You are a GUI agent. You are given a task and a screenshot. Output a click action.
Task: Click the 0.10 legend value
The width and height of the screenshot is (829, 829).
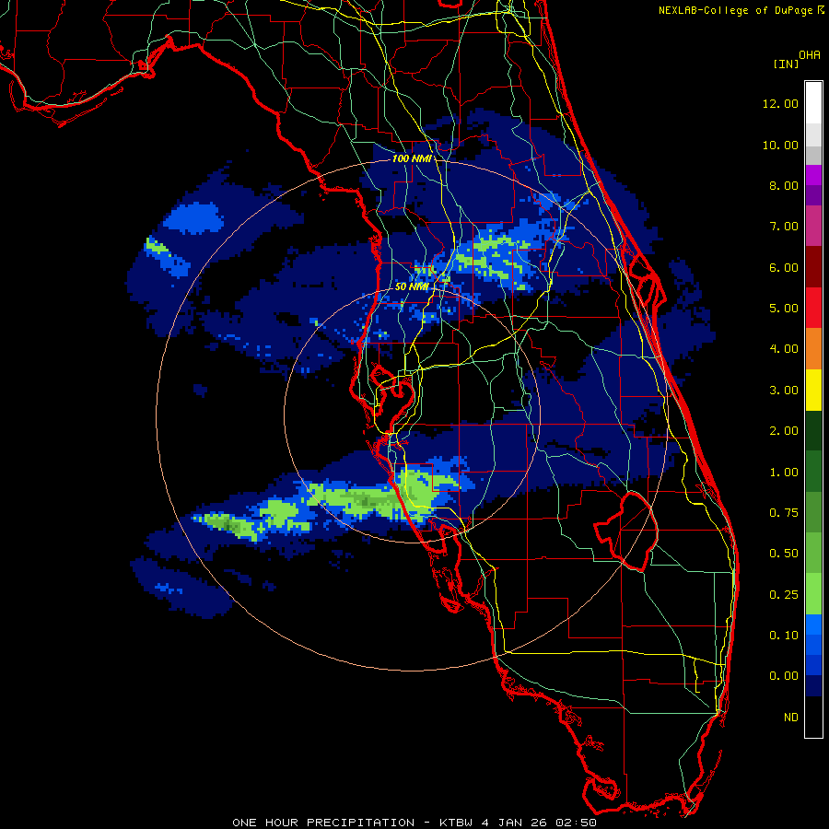(x=784, y=636)
